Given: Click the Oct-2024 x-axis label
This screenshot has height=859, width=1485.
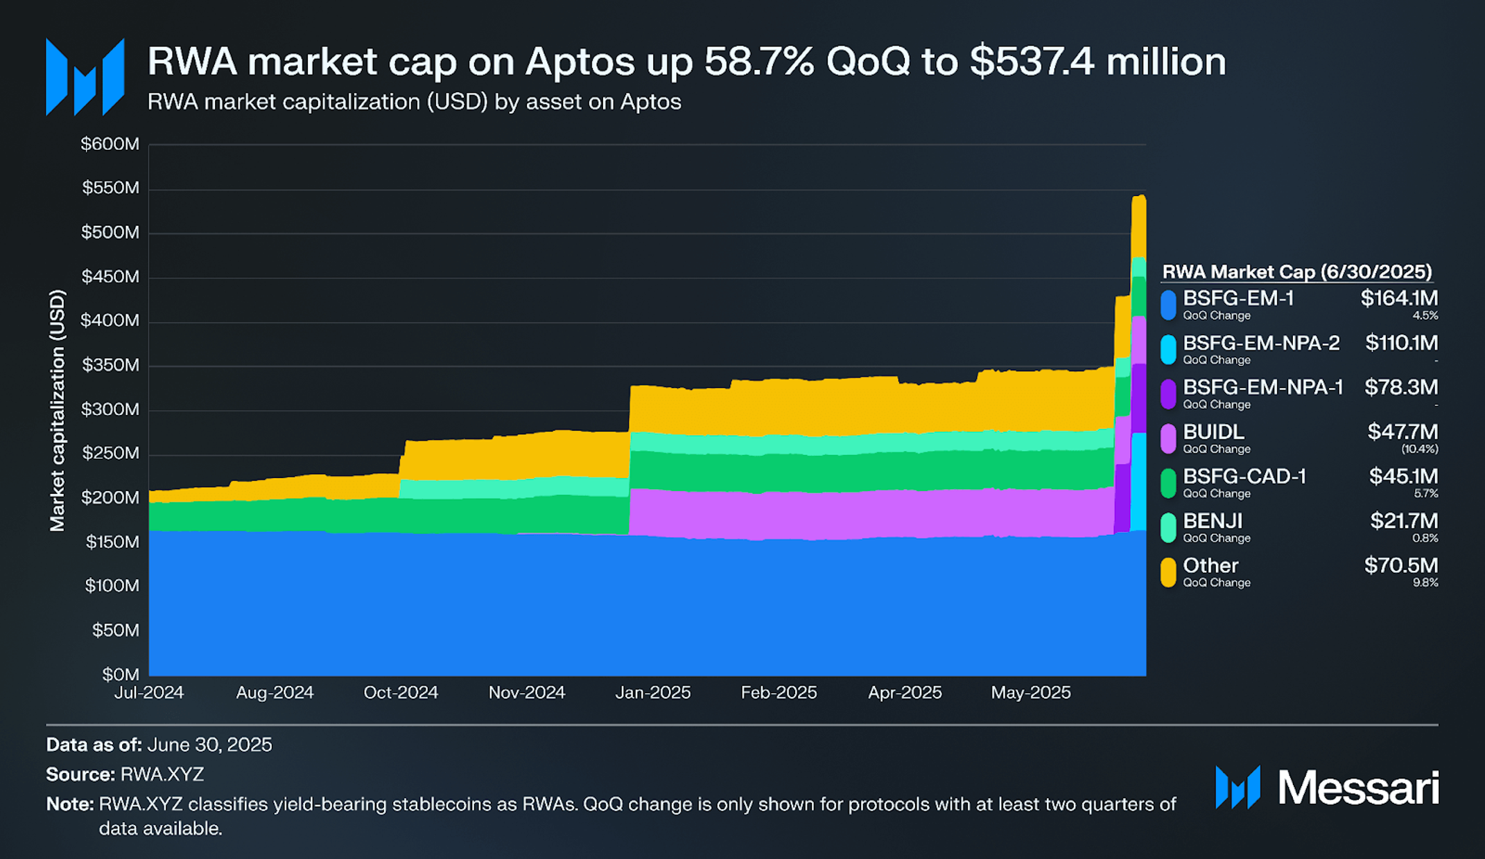Looking at the screenshot, I should click(x=401, y=692).
